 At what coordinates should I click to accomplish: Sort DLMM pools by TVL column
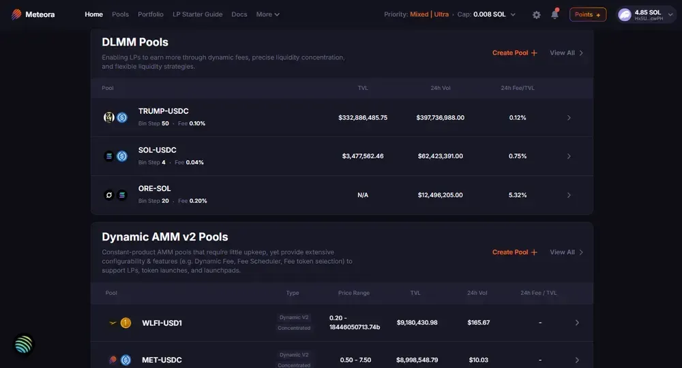pos(363,88)
